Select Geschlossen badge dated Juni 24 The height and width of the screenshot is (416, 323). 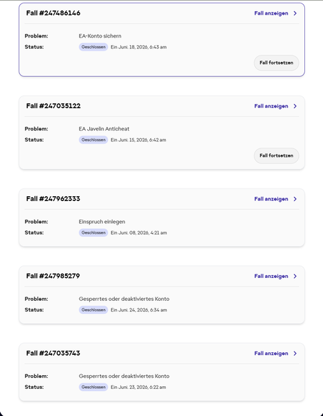click(x=93, y=310)
